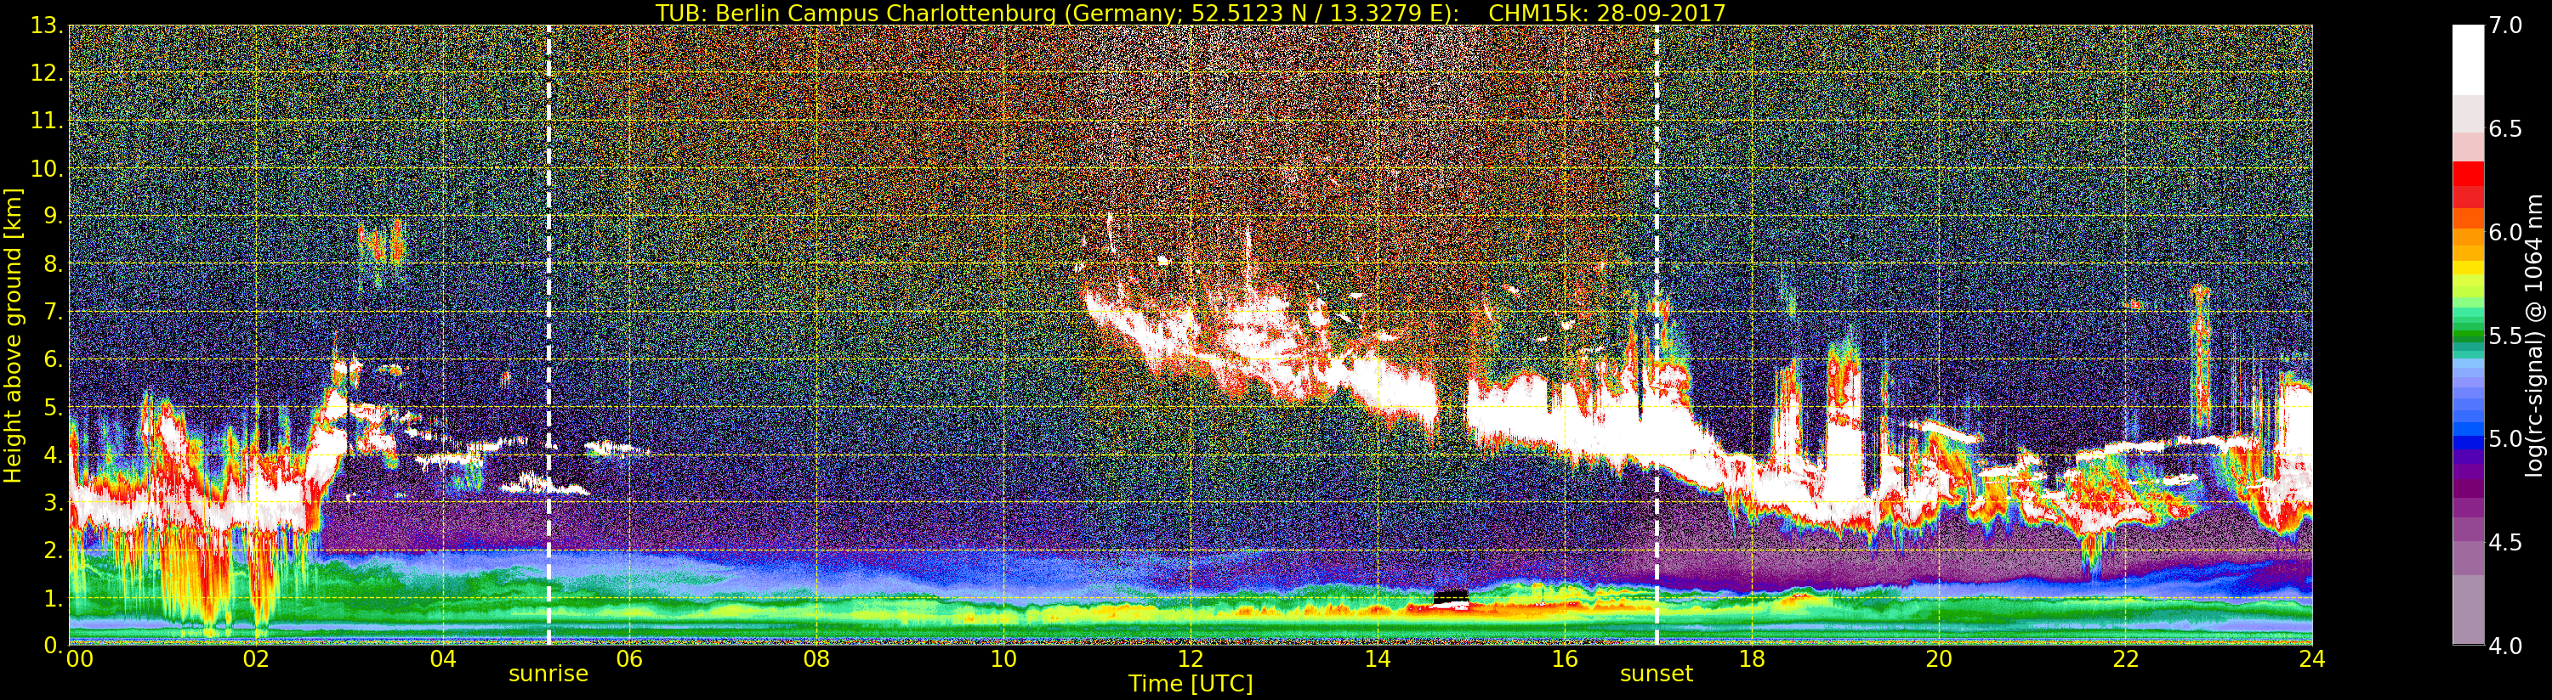The width and height of the screenshot is (2552, 700).
Task: Click time axis tick label '16'
Action: [1565, 659]
